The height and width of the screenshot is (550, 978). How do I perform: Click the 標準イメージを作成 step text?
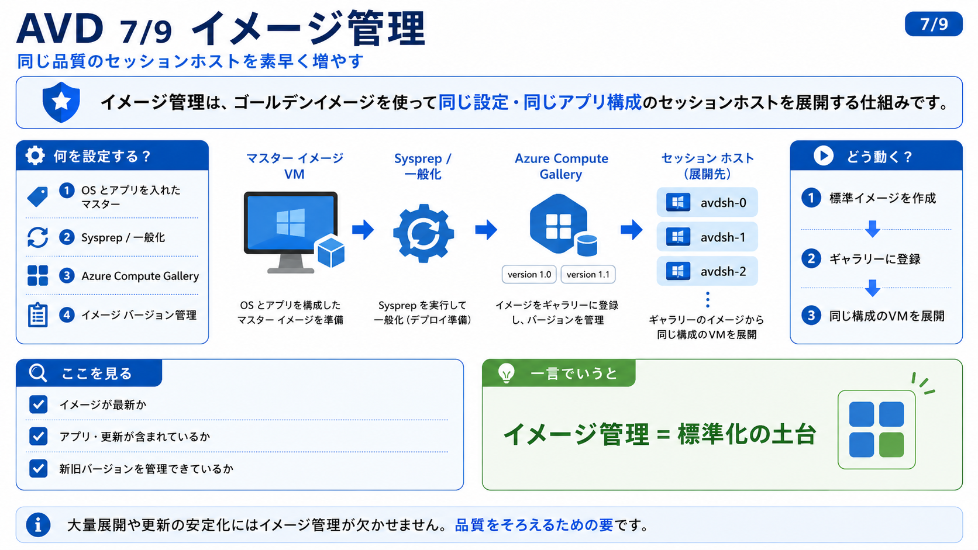(883, 198)
